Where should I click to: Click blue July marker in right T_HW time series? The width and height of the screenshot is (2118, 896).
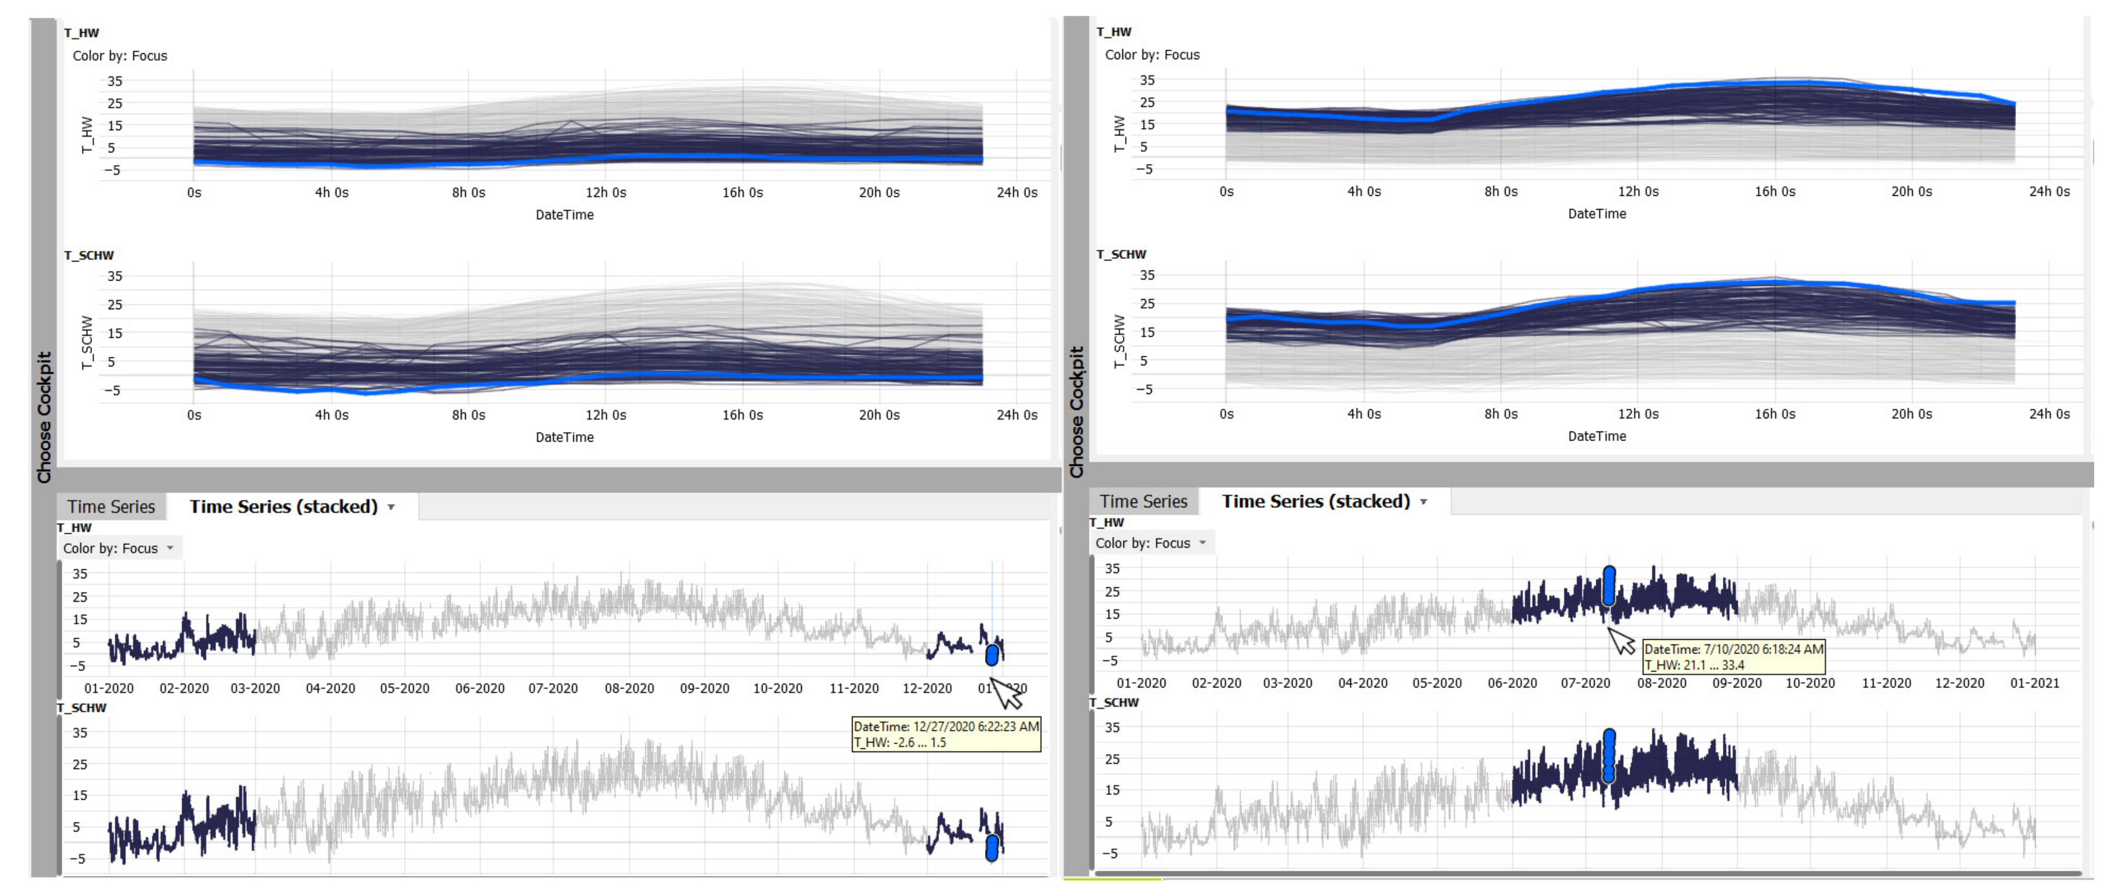1609,586
